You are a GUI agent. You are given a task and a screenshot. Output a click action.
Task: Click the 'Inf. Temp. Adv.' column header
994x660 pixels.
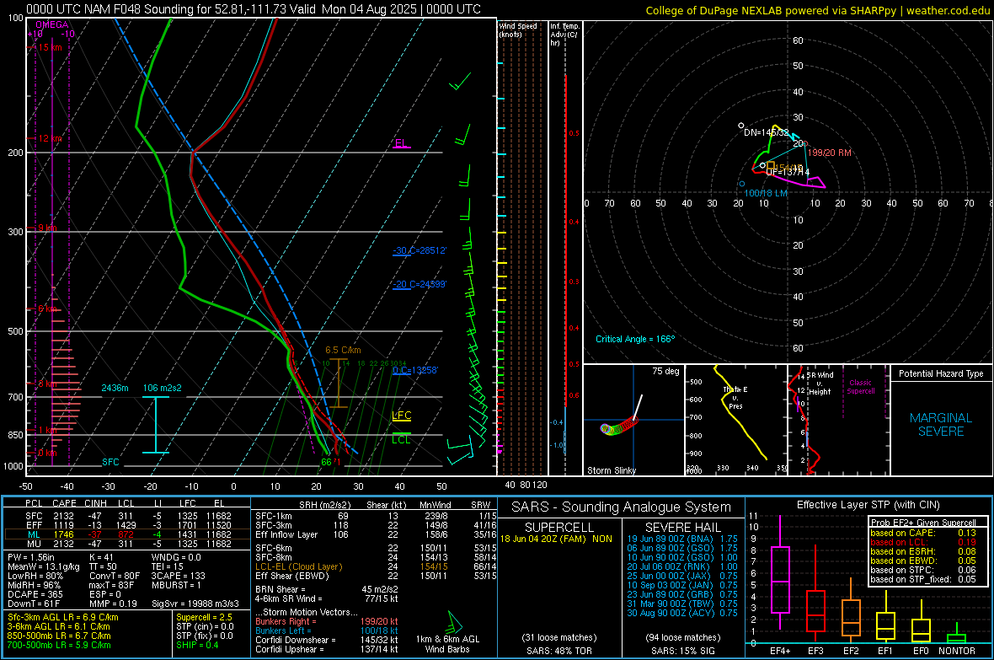tap(564, 35)
